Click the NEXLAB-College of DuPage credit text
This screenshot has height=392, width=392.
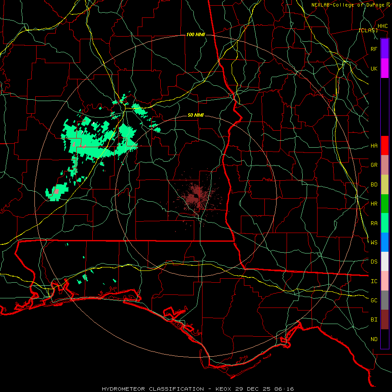click(348, 5)
